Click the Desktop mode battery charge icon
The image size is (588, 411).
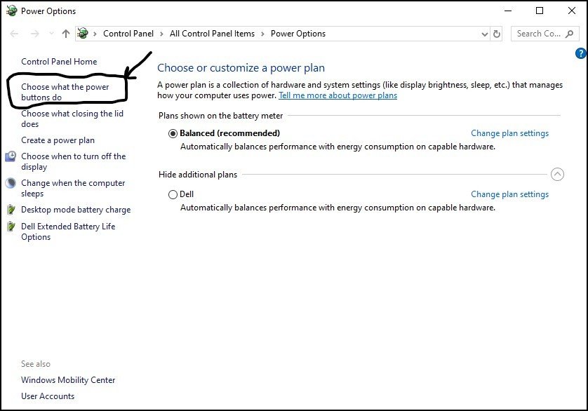11,210
